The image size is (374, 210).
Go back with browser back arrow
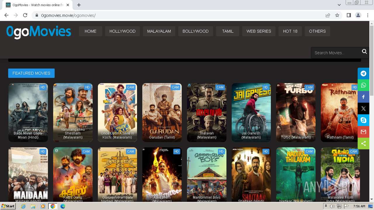click(x=6, y=15)
